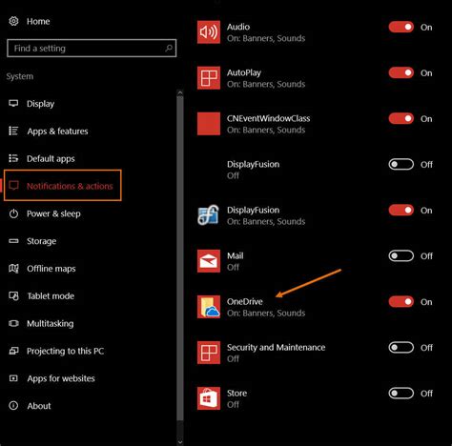Turn on Store notifications toggle
Viewport: 452px width, 446px height.
click(x=401, y=393)
